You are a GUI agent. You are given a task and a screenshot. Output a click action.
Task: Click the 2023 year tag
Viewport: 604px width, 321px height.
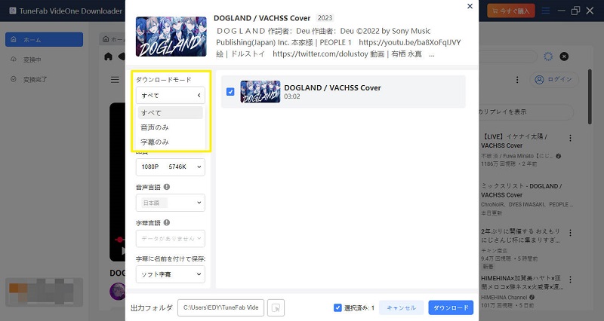pos(325,17)
